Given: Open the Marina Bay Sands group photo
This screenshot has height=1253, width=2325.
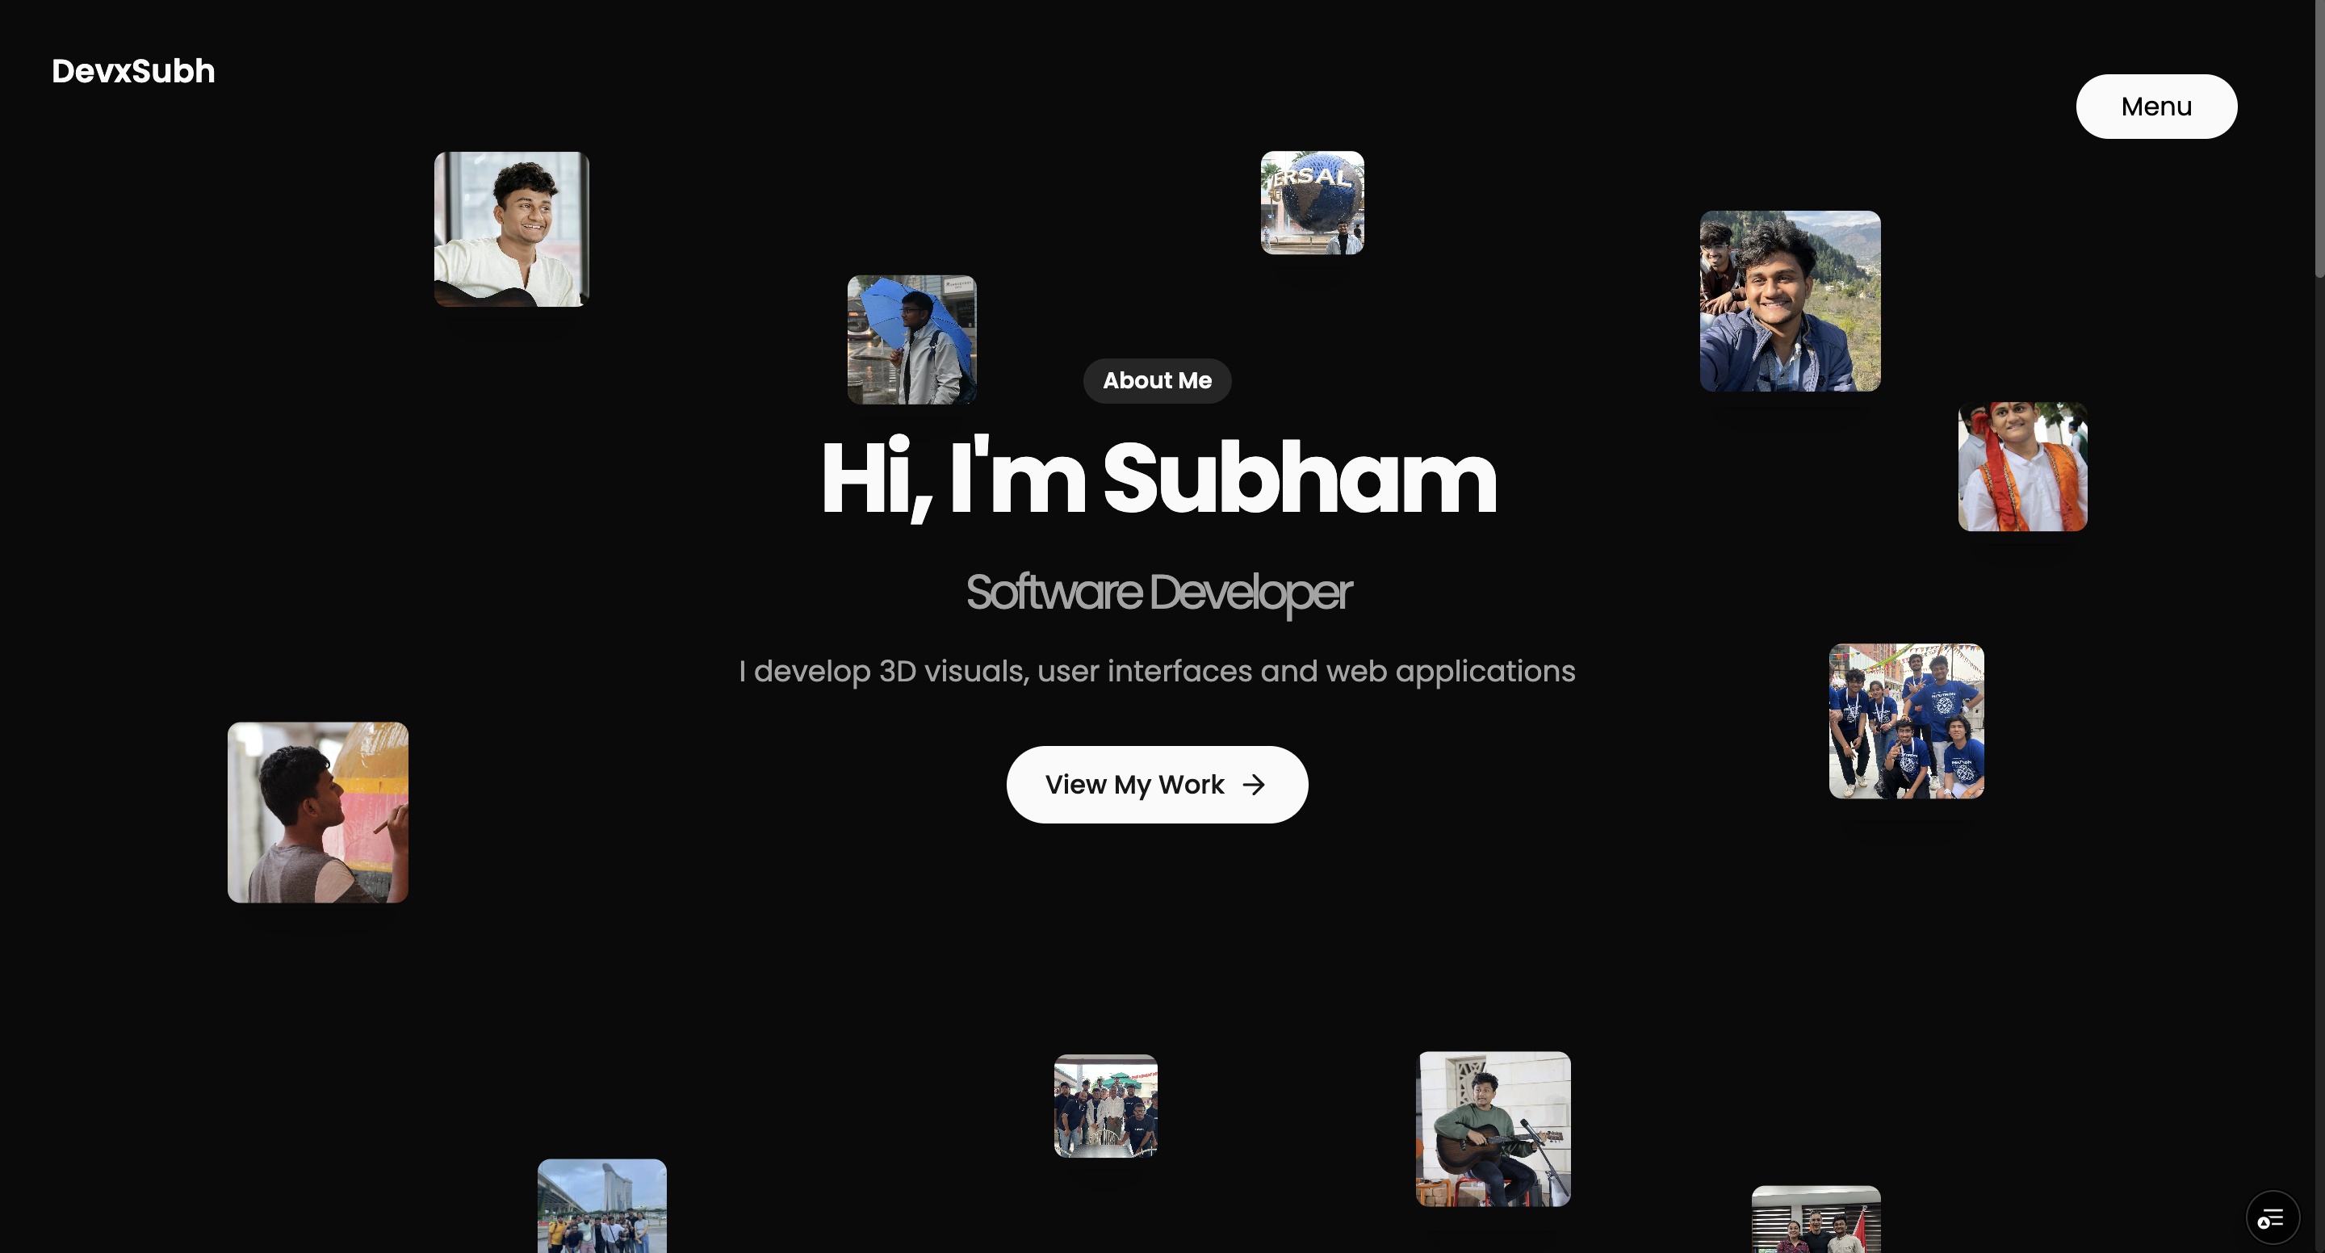Looking at the screenshot, I should (602, 1206).
